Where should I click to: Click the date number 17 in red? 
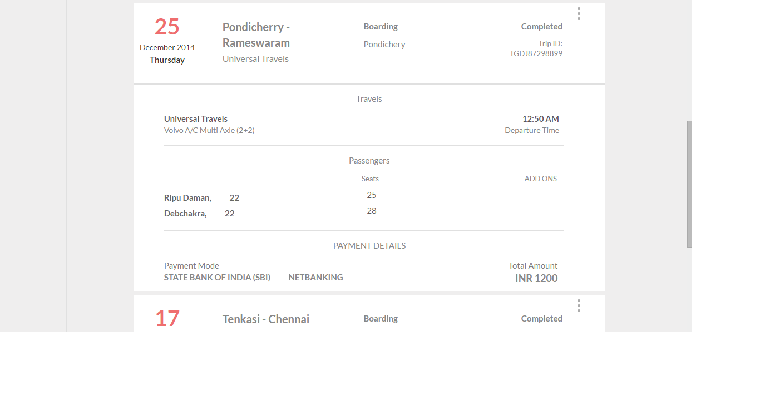167,319
